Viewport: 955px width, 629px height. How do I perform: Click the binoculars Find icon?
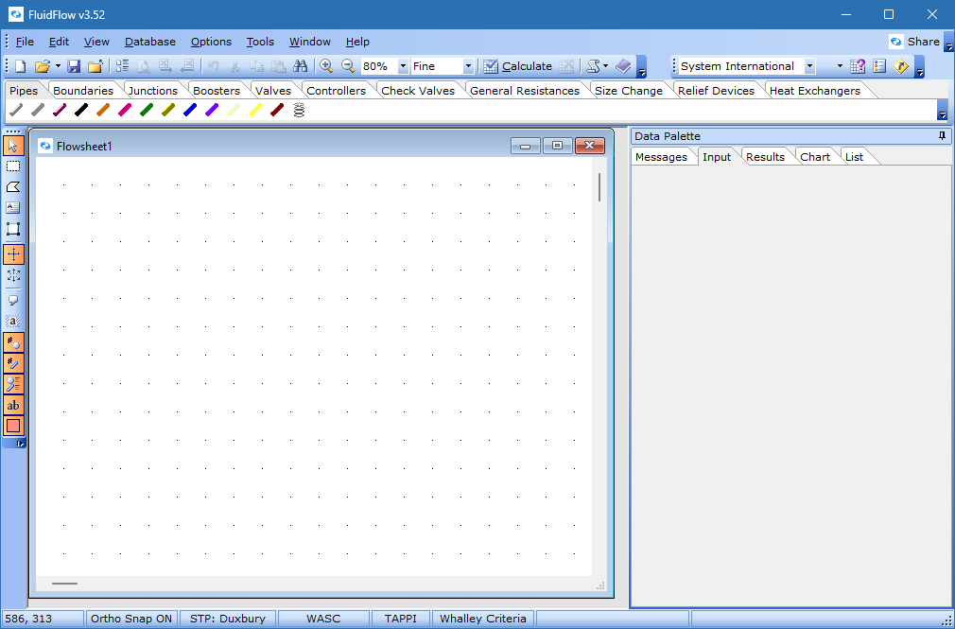click(x=301, y=66)
